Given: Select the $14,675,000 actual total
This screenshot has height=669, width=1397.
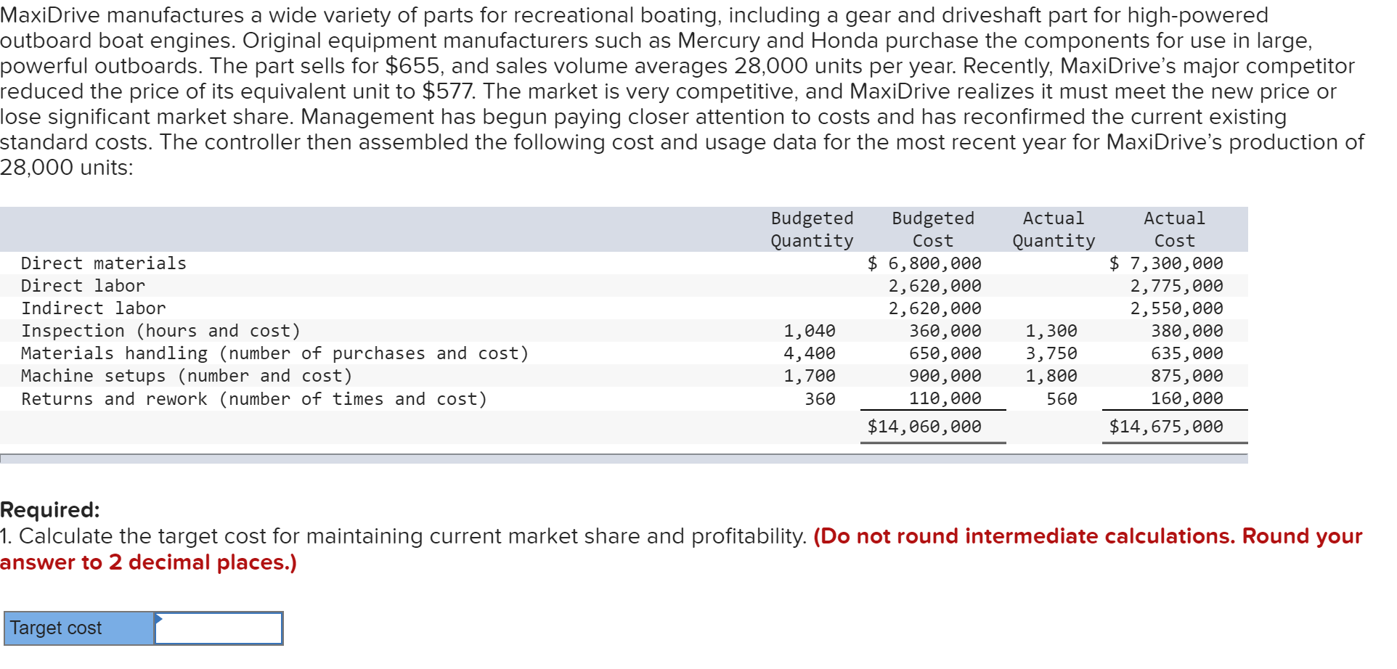Looking at the screenshot, I should click(x=1166, y=427).
